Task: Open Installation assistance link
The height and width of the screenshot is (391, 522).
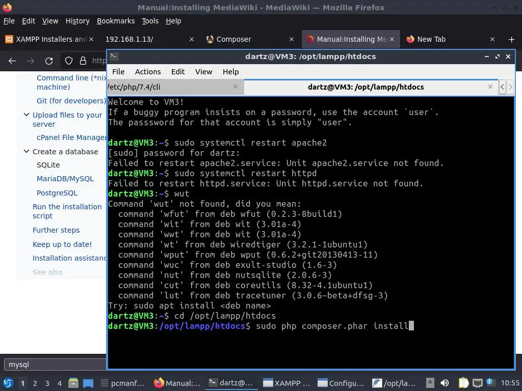Action: (x=69, y=258)
